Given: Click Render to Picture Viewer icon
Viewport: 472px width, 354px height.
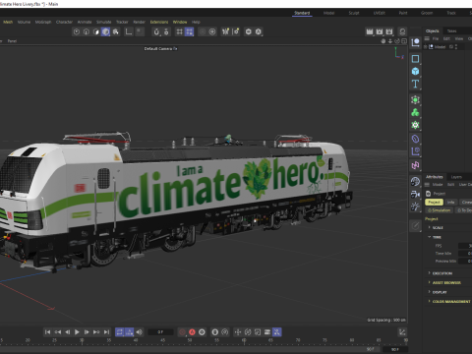Looking at the screenshot, I should [380, 31].
